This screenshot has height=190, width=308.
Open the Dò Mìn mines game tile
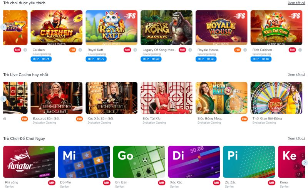(84, 162)
